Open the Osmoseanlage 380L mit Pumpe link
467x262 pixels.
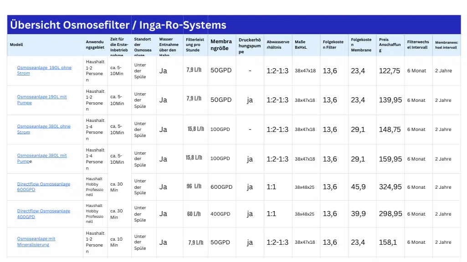pyautogui.click(x=42, y=158)
